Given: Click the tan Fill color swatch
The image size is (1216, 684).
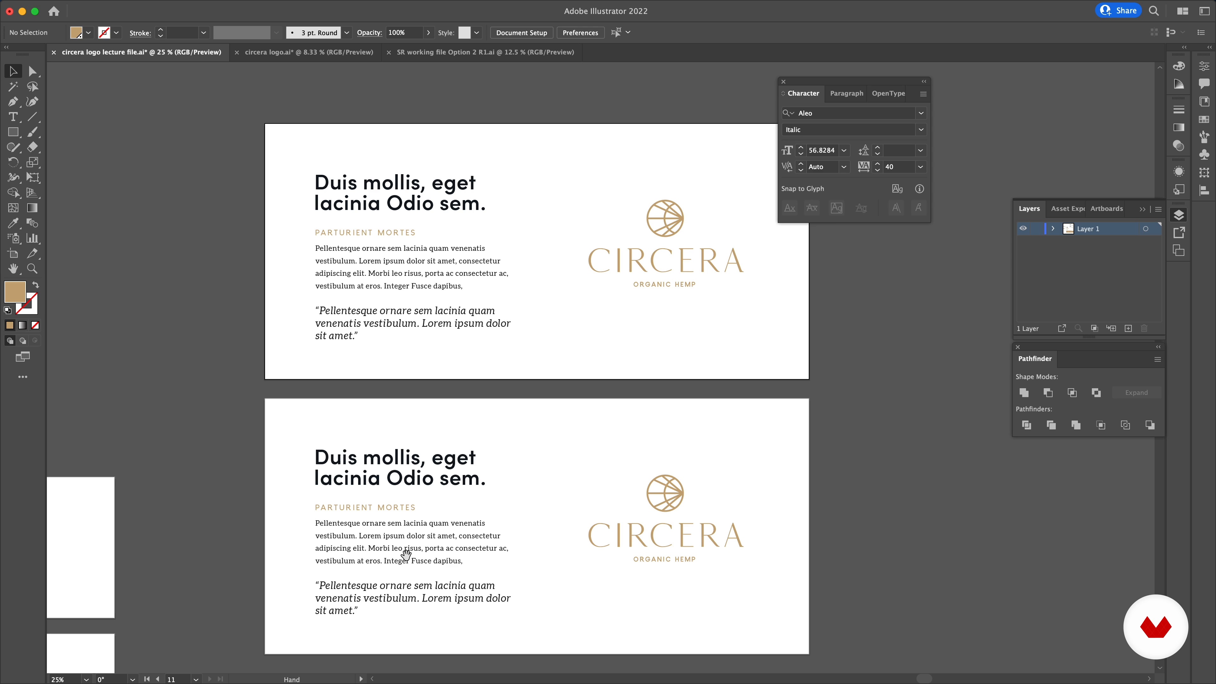Looking at the screenshot, I should point(15,292).
